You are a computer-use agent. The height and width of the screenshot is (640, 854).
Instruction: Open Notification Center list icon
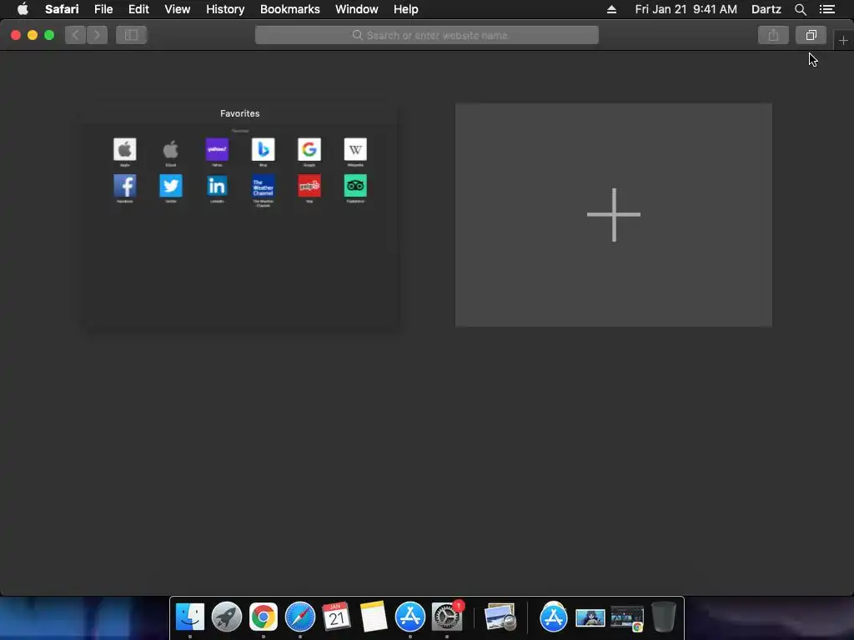point(826,9)
